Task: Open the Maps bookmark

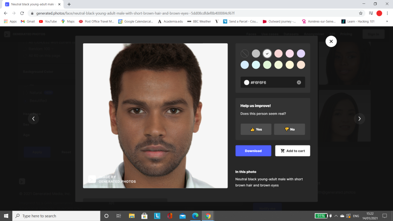Action: (68, 21)
